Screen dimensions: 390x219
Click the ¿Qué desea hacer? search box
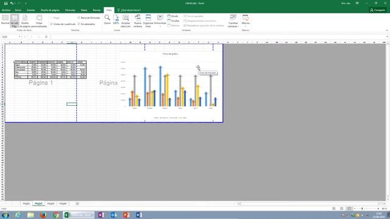129,10
